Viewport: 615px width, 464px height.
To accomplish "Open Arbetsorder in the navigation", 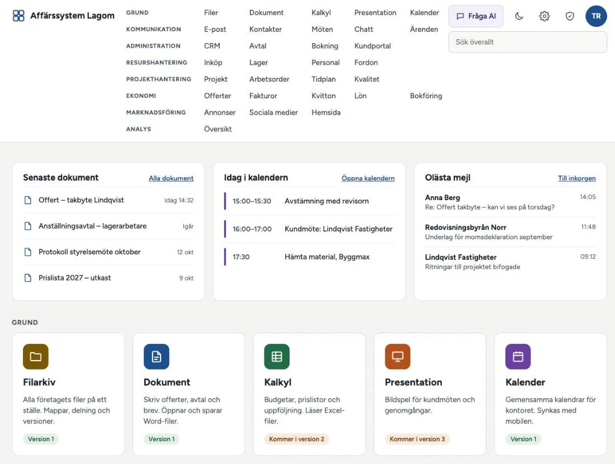I will (269, 79).
